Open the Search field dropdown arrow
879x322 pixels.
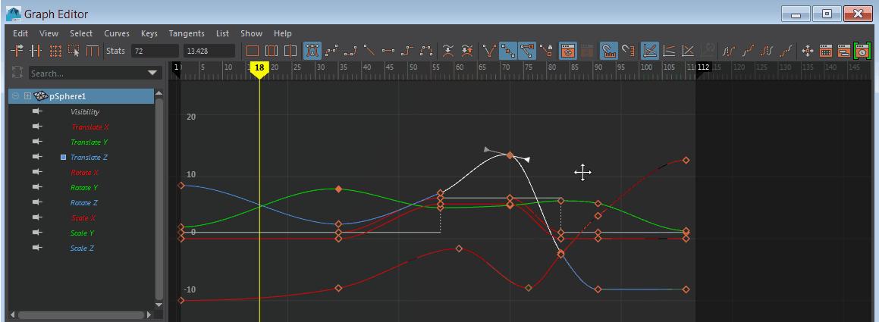[153, 73]
